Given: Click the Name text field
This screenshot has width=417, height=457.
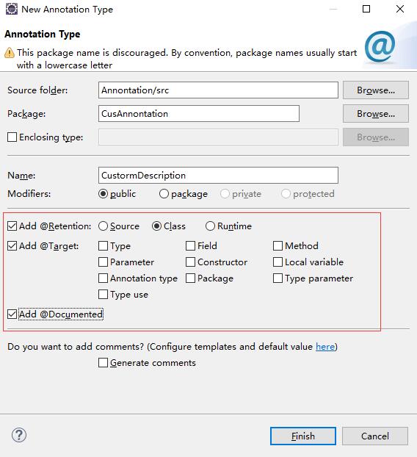Looking at the screenshot, I should point(218,175).
